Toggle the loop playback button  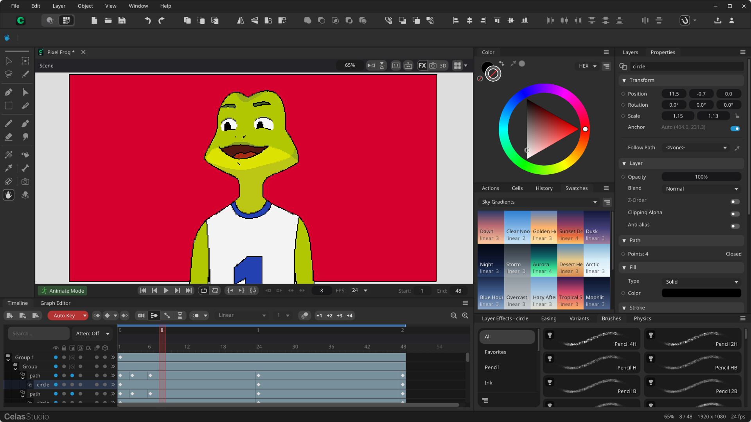[203, 290]
